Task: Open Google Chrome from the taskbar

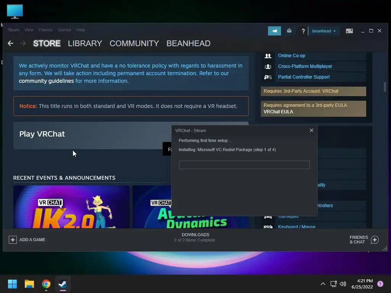Action: 46,284
